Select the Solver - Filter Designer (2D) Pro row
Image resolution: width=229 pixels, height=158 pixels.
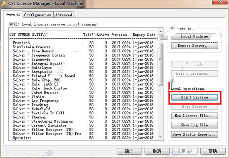coord(83,133)
